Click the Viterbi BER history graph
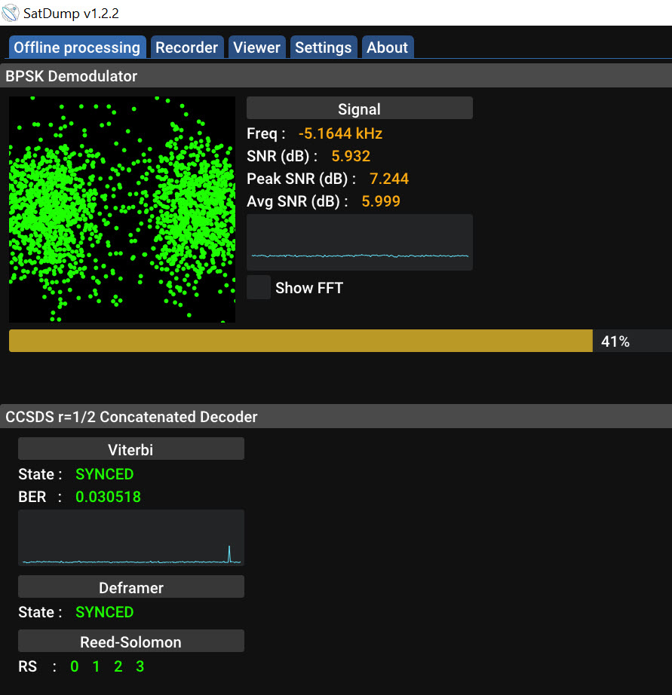Screen dimensions: 672x695 coord(130,537)
